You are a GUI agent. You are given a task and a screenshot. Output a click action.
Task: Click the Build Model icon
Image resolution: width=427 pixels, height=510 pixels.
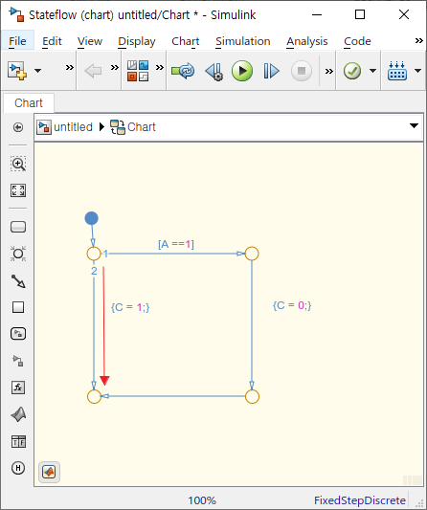pyautogui.click(x=397, y=71)
